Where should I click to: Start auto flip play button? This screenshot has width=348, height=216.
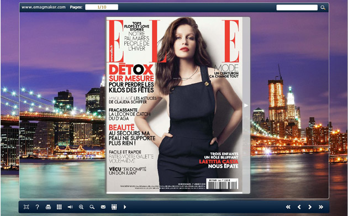[125, 207]
